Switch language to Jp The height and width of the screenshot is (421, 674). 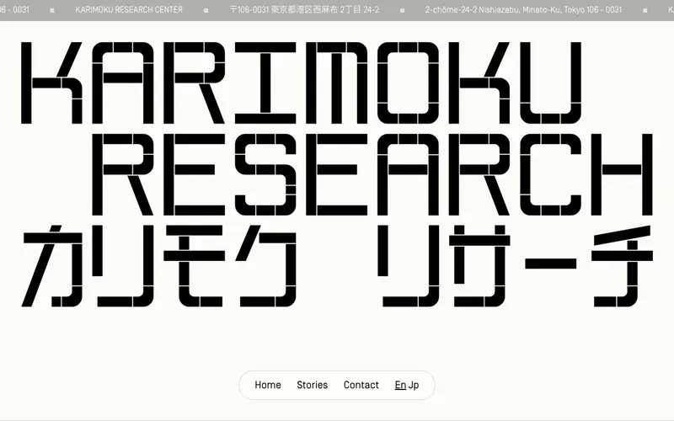tap(414, 385)
